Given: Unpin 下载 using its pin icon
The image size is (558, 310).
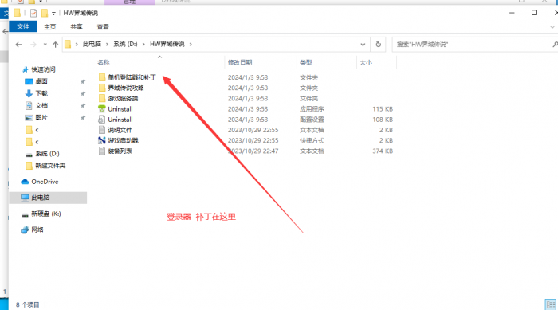Looking at the screenshot, I should pyautogui.click(x=83, y=93).
